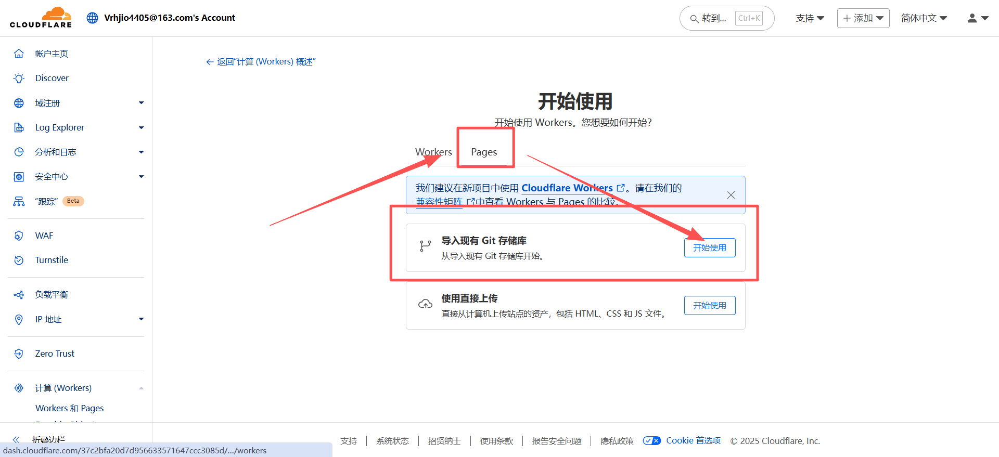Switch to the Workers tab

(x=433, y=152)
